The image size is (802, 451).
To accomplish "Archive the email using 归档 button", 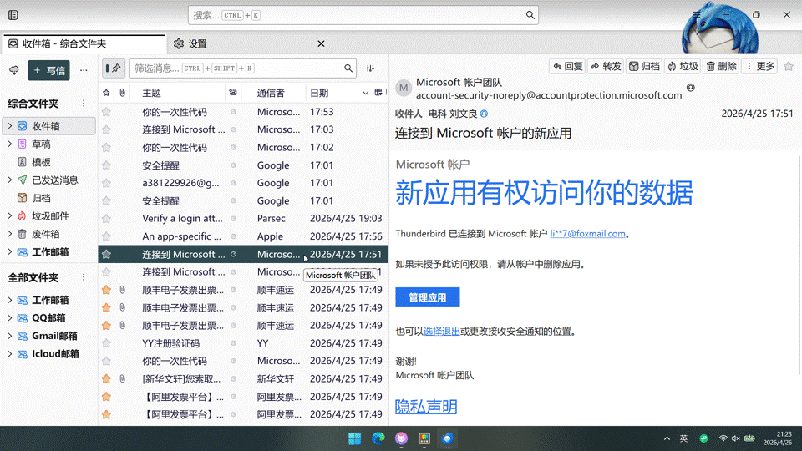I will point(644,66).
